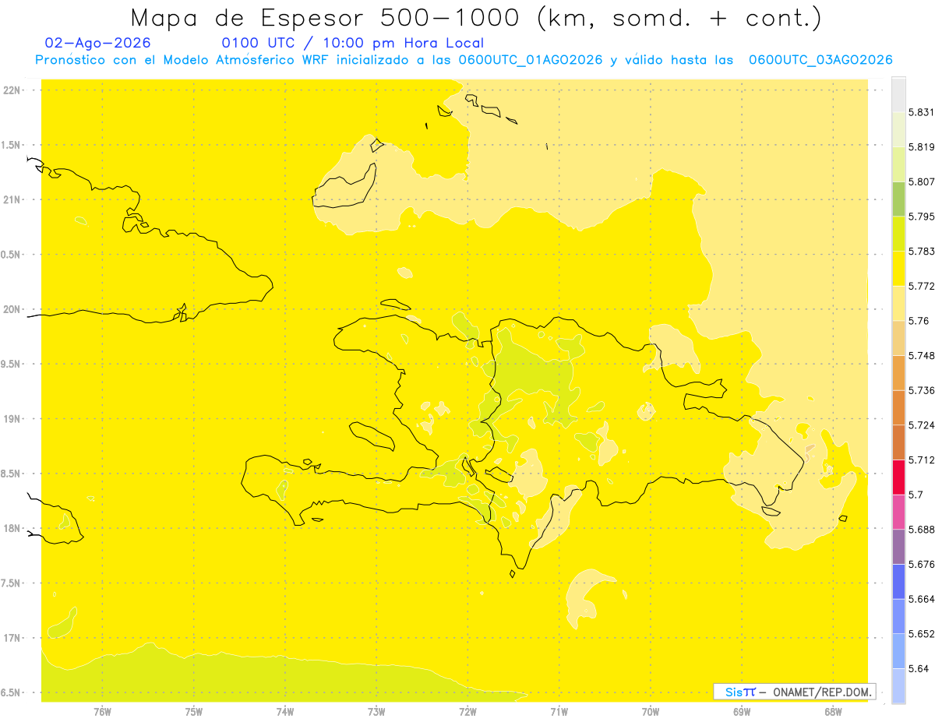Image resolution: width=935 pixels, height=722 pixels.
Task: Click the latitude label '9.5N'
Action: tap(11, 364)
